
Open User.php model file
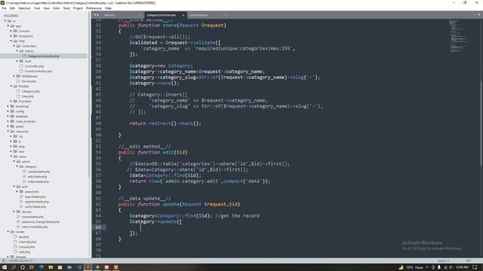pyautogui.click(x=28, y=96)
